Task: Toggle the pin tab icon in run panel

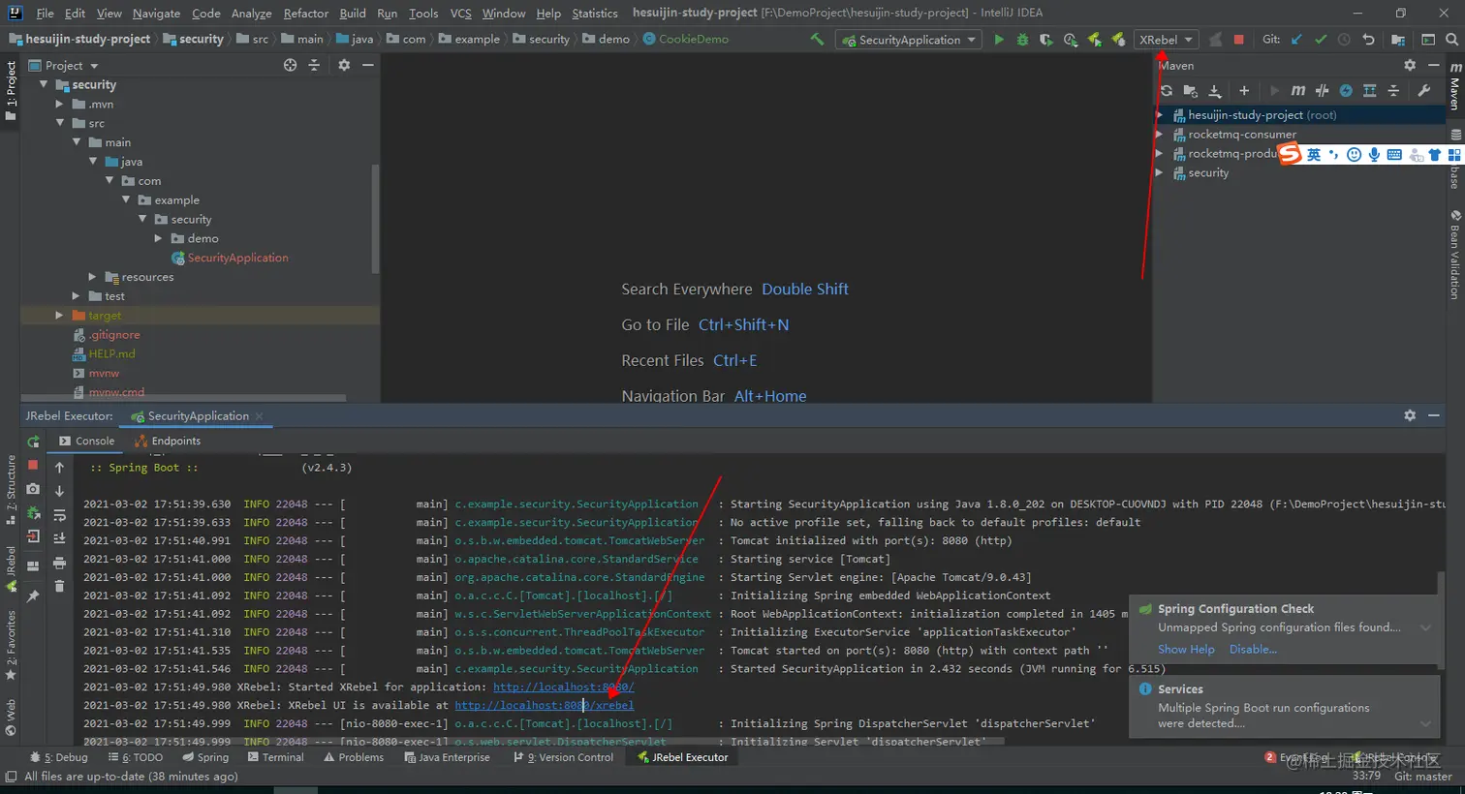Action: tap(33, 596)
